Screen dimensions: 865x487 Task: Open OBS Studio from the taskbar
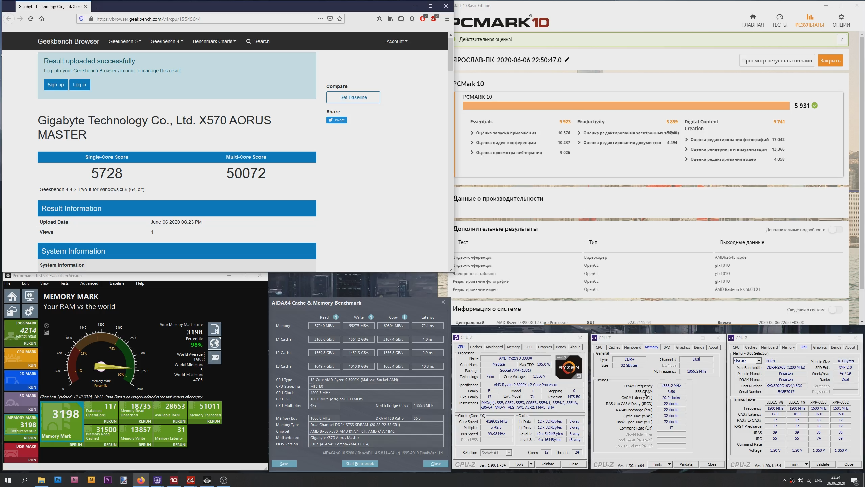coord(224,480)
